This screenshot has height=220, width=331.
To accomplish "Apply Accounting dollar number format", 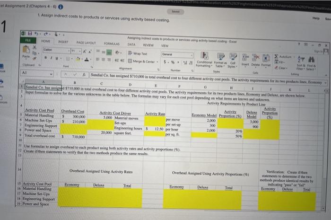I will tap(165, 62).
